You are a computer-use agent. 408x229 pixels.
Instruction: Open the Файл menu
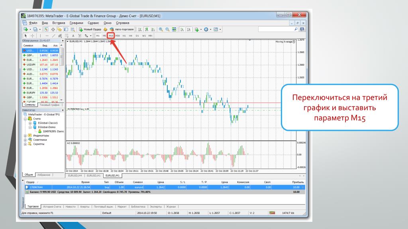point(33,23)
